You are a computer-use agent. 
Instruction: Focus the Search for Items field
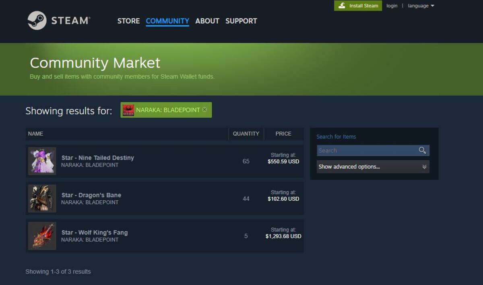(x=367, y=151)
